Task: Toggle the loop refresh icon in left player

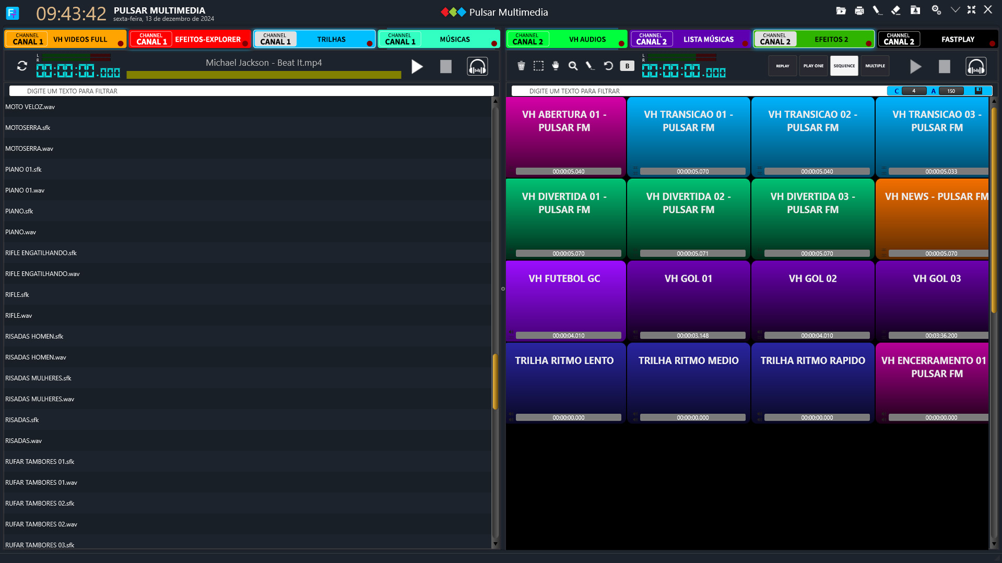Action: (22, 66)
